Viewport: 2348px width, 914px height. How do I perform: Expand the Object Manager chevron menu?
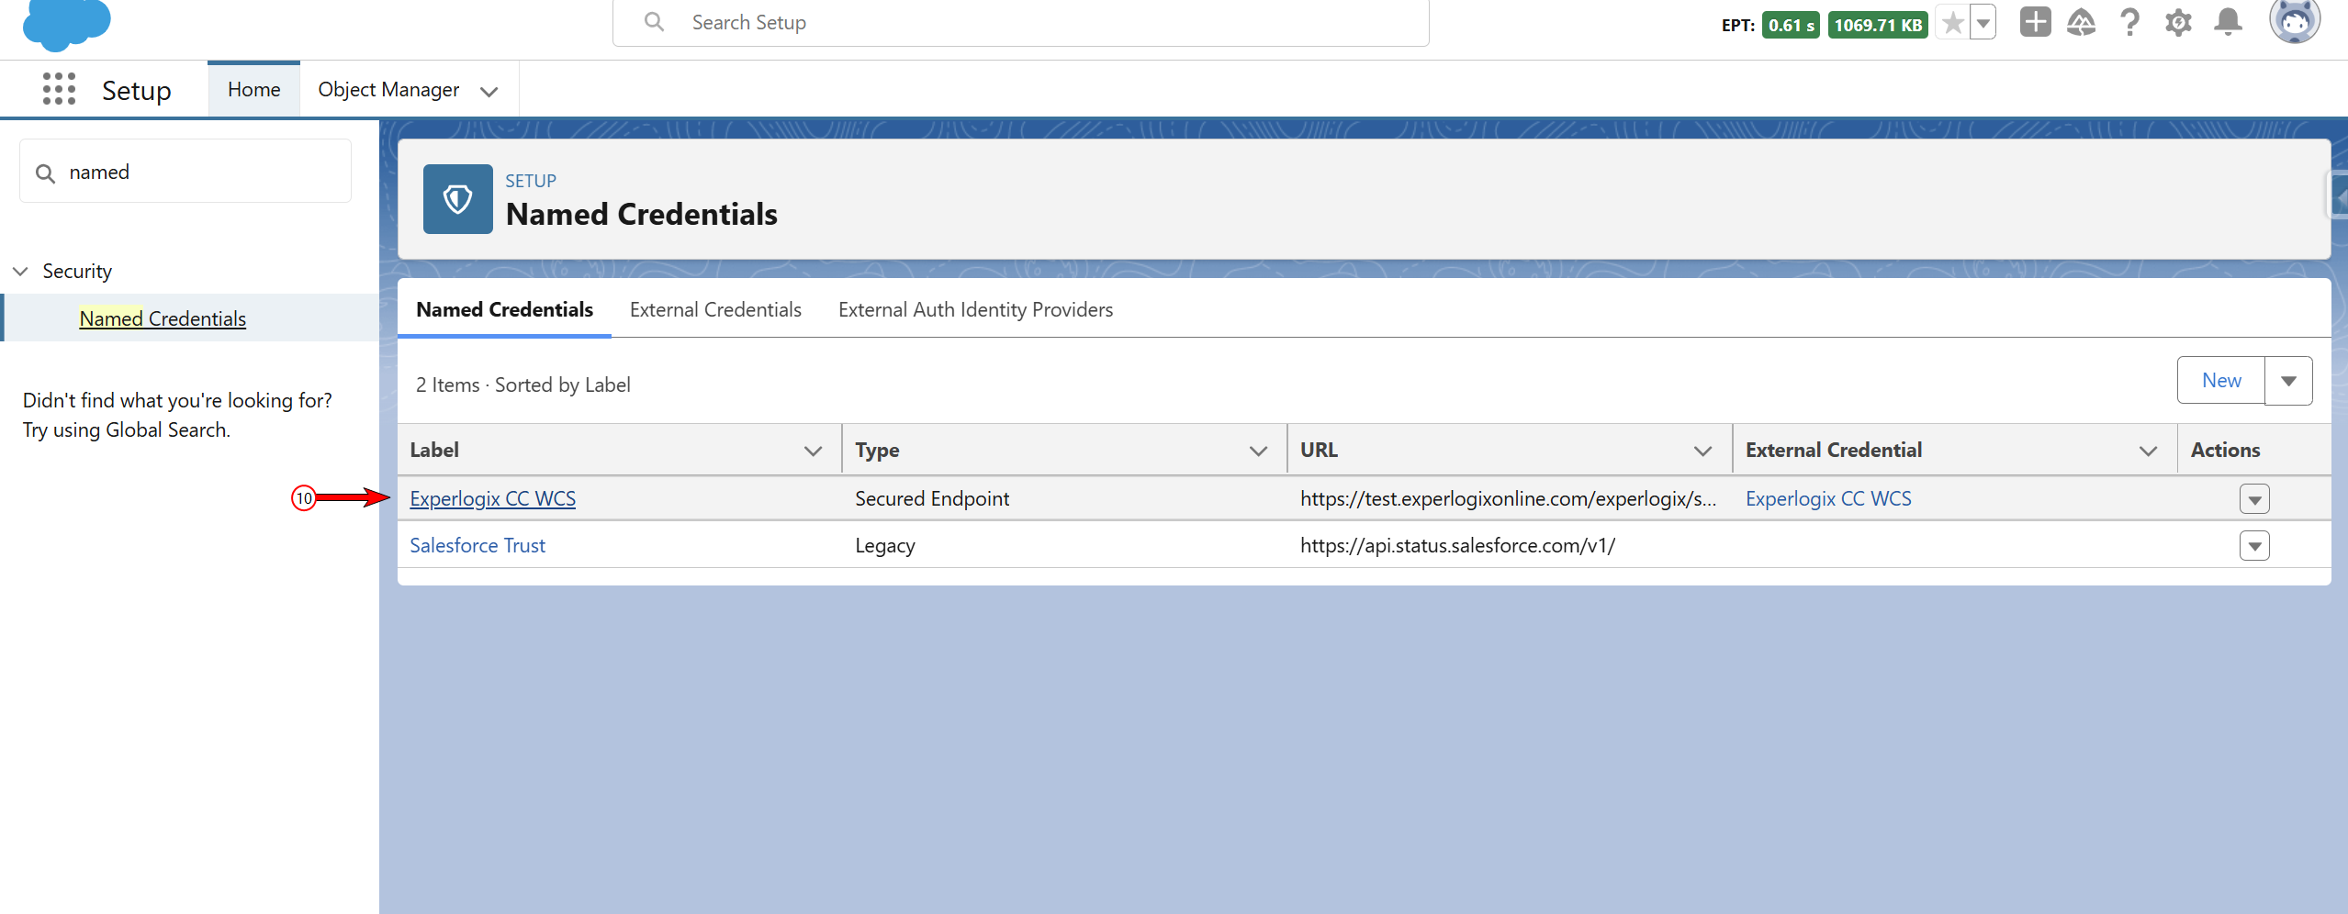489,91
